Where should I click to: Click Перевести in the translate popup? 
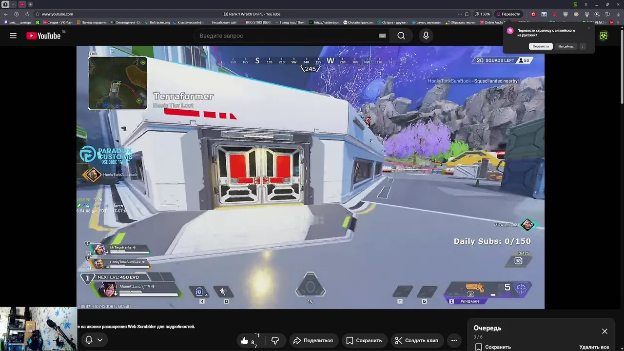(x=541, y=46)
